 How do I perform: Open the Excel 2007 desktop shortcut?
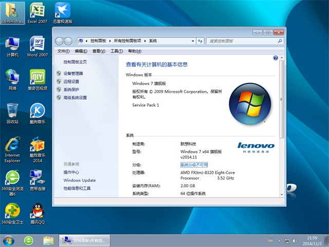(36, 11)
